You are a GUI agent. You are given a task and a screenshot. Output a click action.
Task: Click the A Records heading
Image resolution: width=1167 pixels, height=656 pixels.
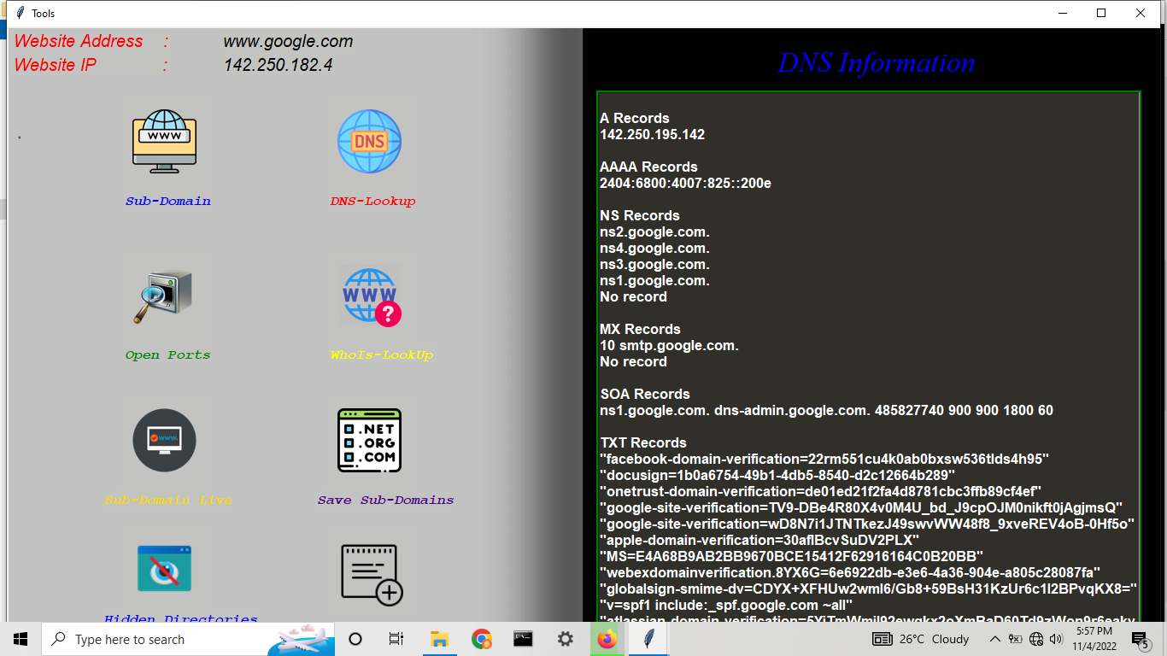pos(635,118)
